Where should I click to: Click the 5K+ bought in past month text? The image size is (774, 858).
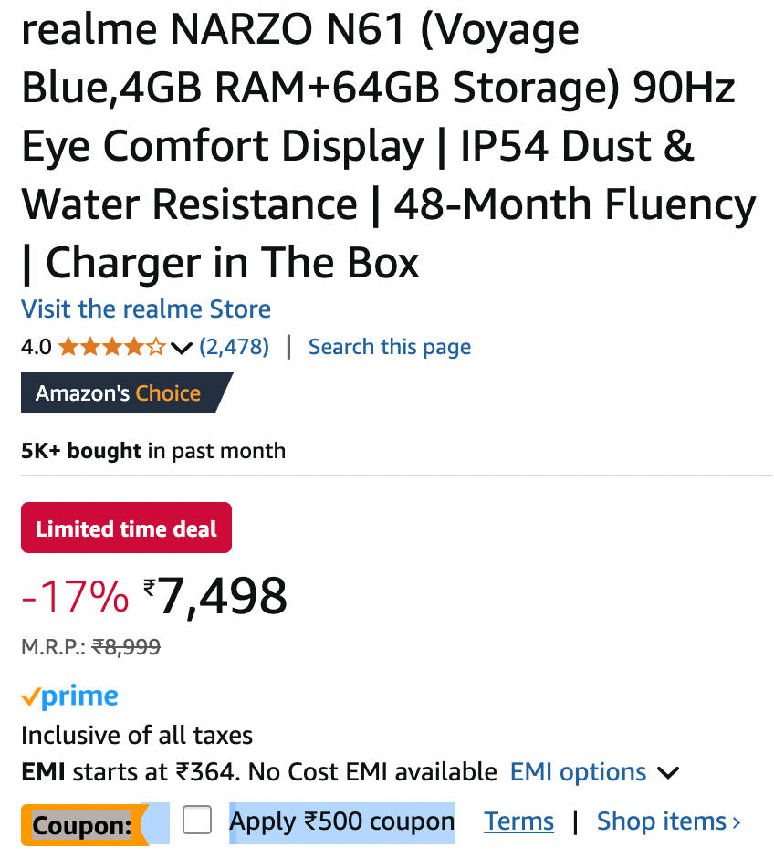(153, 450)
